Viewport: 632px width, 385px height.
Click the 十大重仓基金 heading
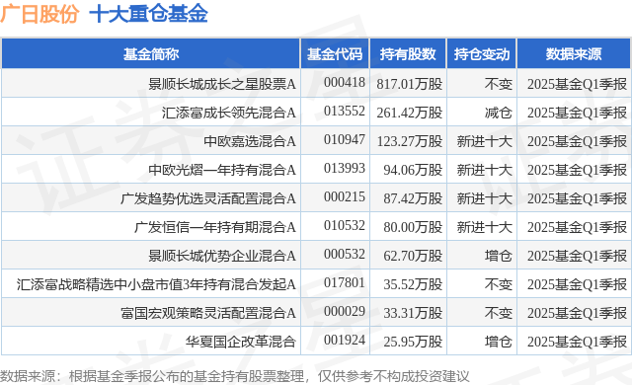click(149, 14)
